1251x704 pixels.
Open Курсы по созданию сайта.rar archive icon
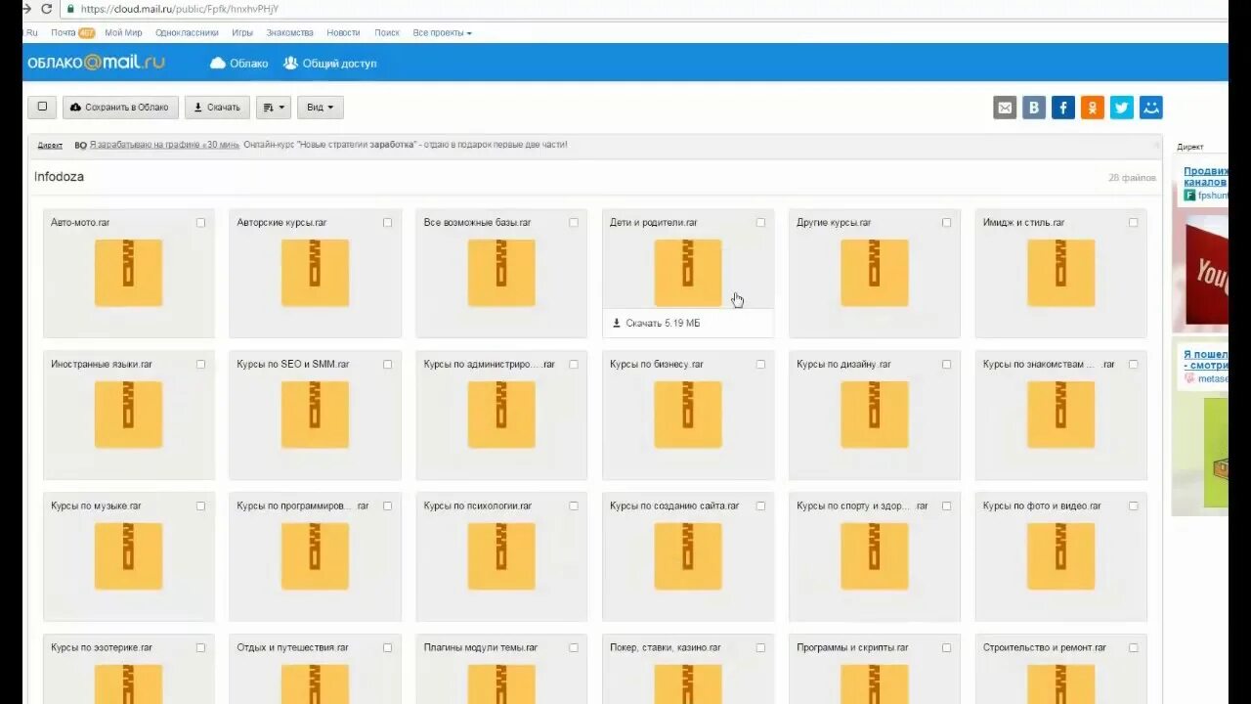click(688, 556)
